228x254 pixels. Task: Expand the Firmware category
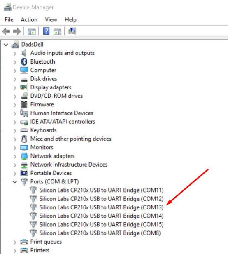[x=15, y=105]
